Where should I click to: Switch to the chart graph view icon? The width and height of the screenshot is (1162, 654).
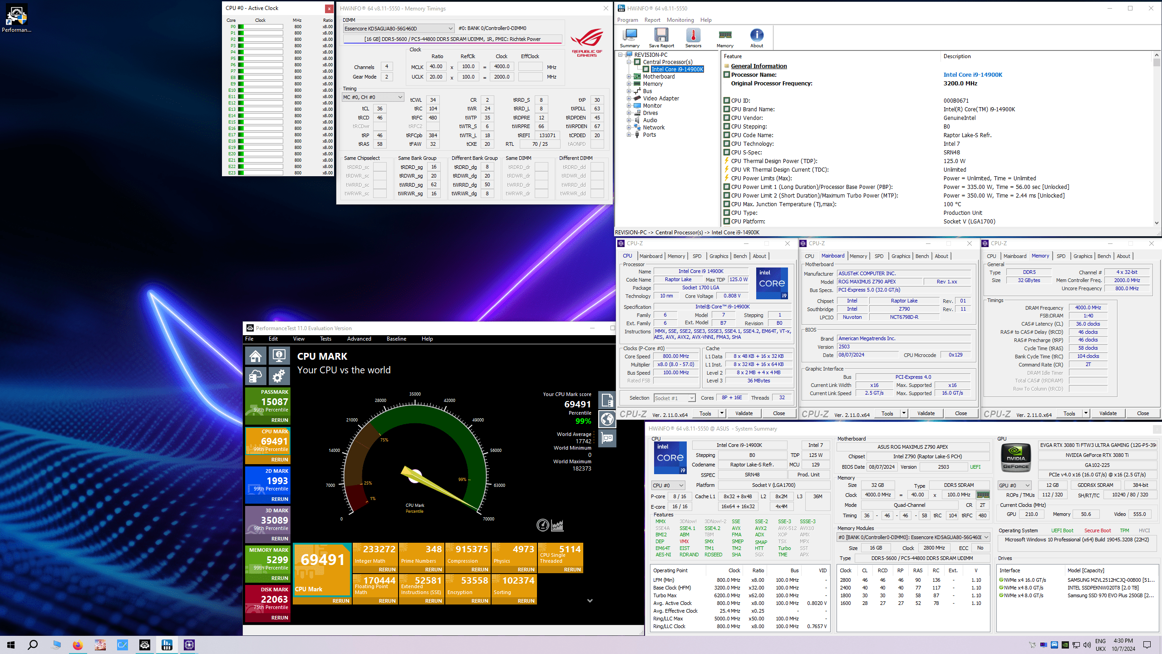(557, 525)
